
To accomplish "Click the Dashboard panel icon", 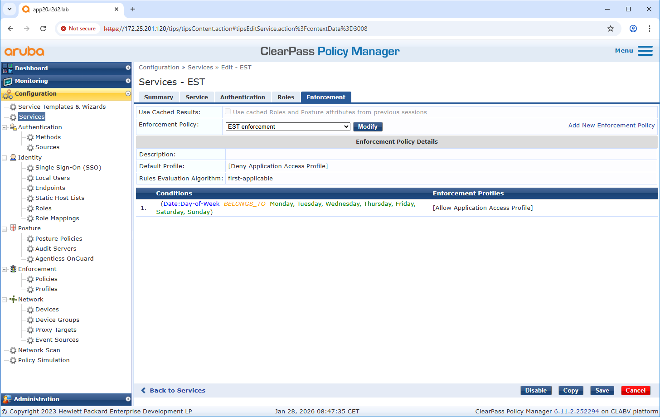I will click(x=8, y=68).
